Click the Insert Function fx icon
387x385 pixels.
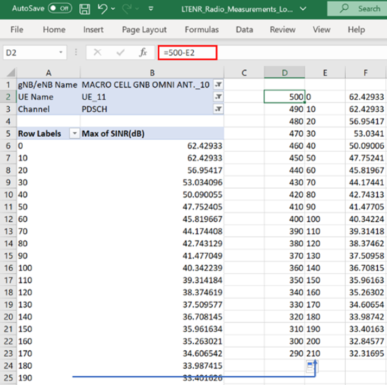[x=143, y=53]
